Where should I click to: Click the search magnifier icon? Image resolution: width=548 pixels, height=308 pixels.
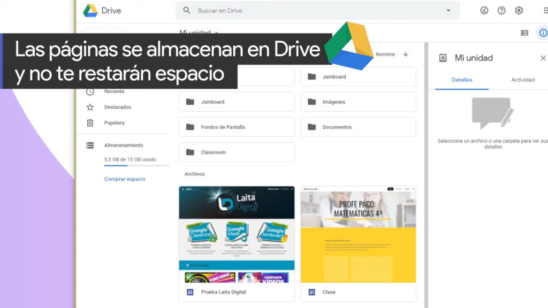coord(187,11)
